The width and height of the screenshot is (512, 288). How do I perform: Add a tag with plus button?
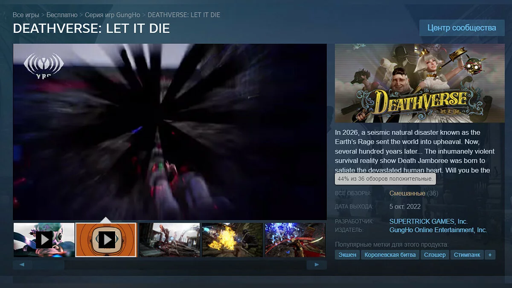tap(490, 255)
